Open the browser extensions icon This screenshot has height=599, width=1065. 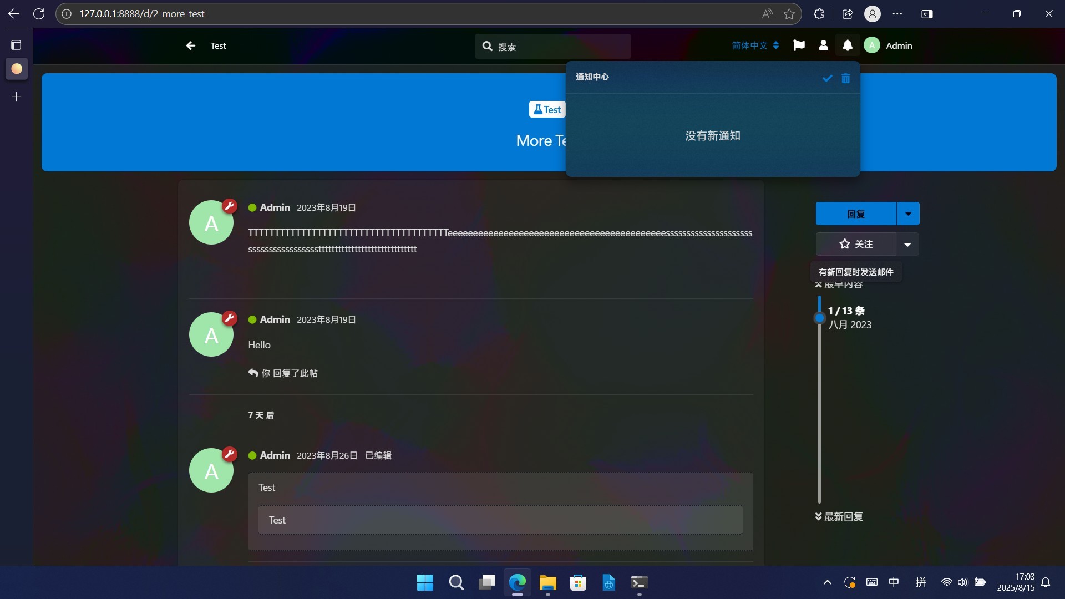[819, 14]
